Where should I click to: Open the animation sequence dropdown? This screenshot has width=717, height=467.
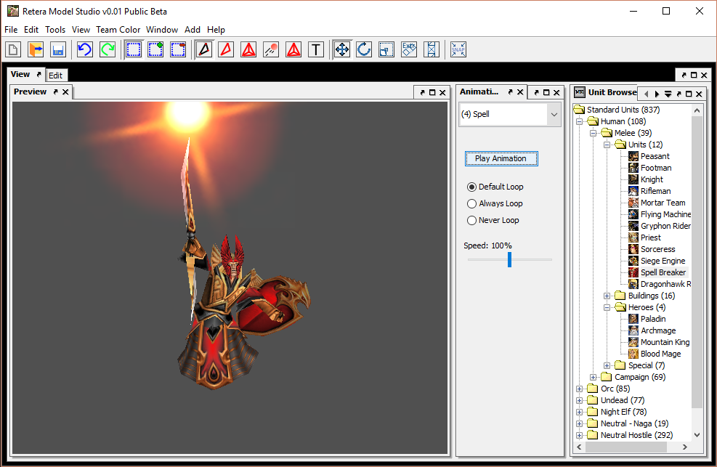[554, 115]
